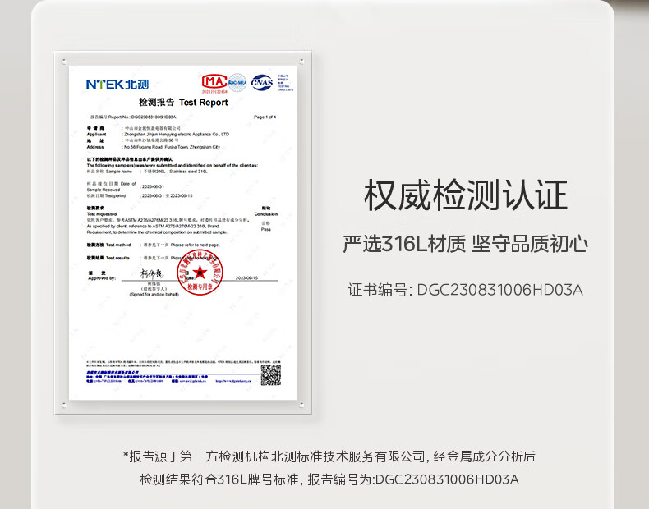
Task: Click the heading '权威检测认证'
Action: 466,195
